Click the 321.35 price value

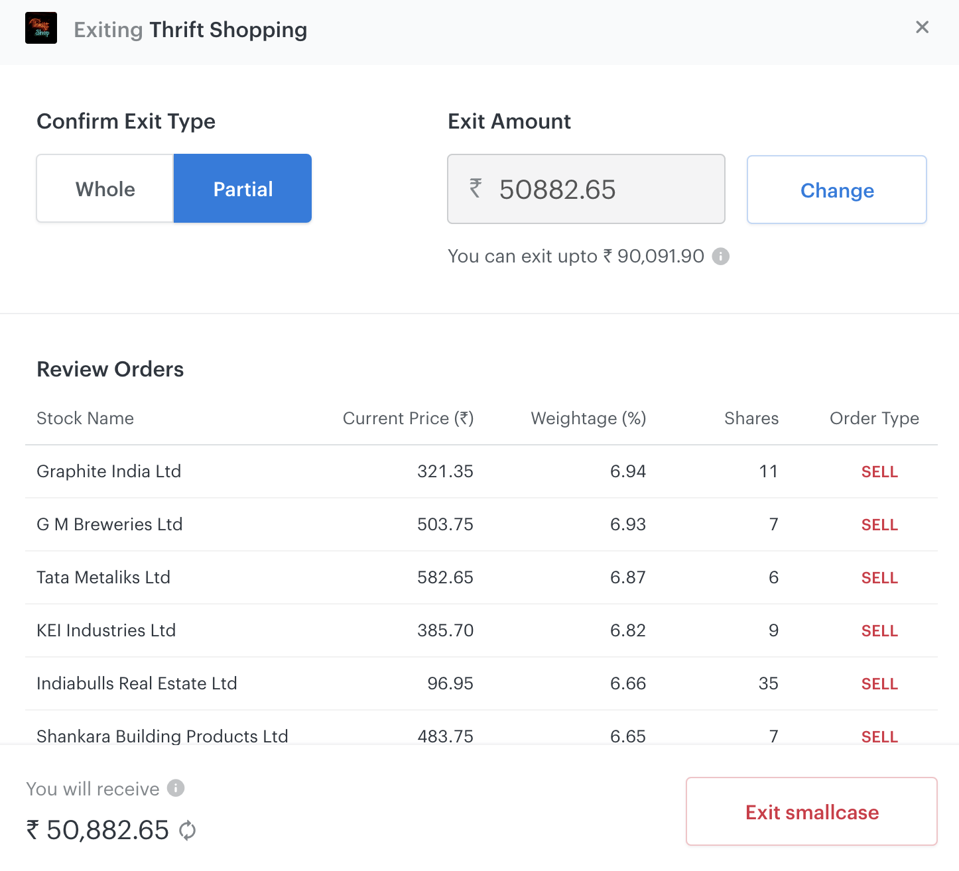[x=445, y=471]
